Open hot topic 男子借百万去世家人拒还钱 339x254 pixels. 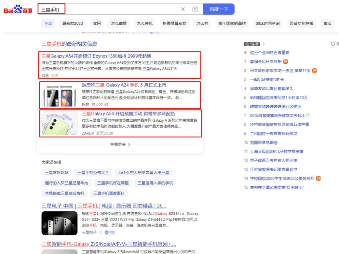[274, 161]
